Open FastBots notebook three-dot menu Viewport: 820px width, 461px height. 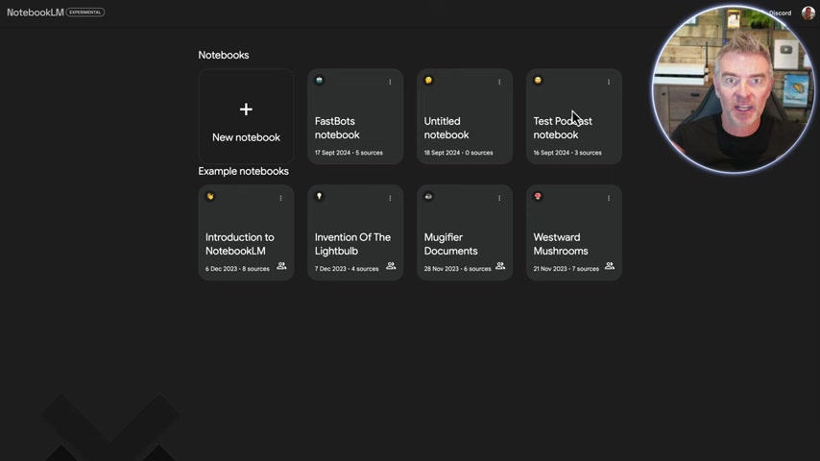click(x=390, y=82)
